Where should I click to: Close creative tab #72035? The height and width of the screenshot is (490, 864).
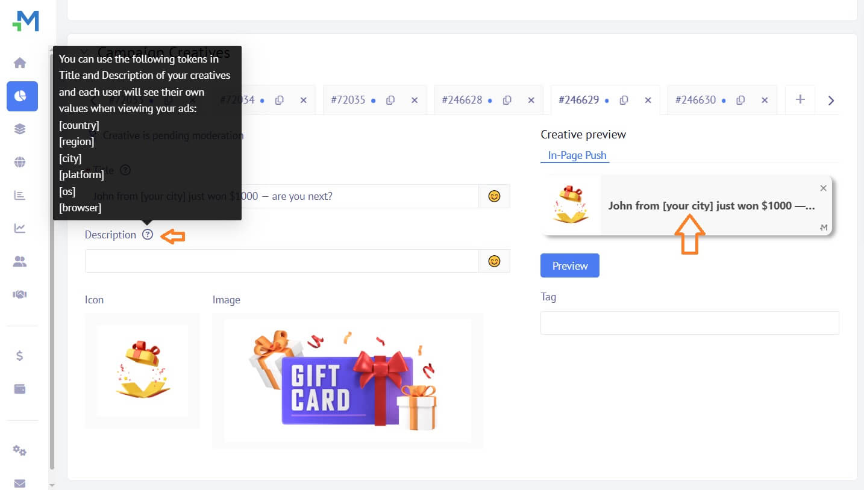tap(415, 100)
